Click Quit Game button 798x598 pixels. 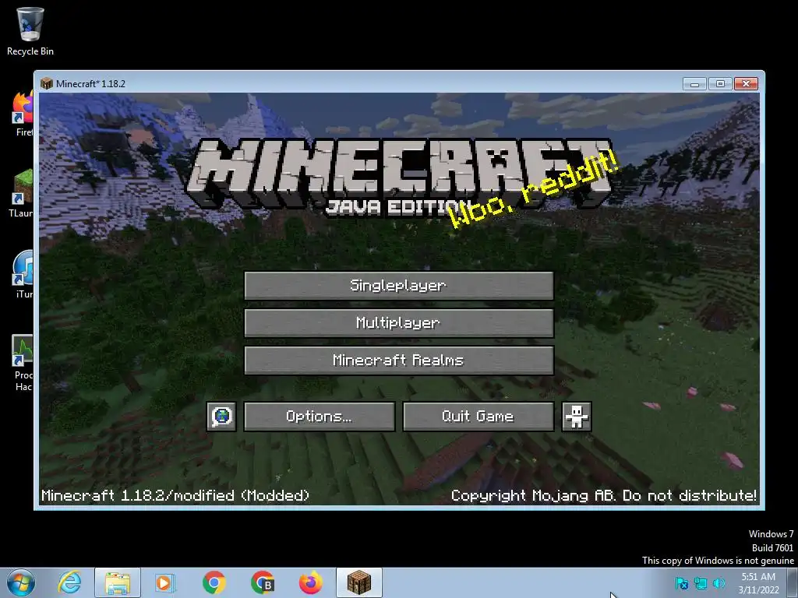click(x=478, y=417)
